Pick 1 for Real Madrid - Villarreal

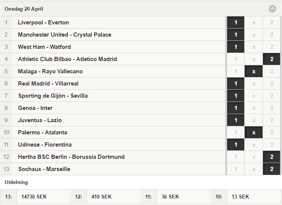[x=236, y=84]
